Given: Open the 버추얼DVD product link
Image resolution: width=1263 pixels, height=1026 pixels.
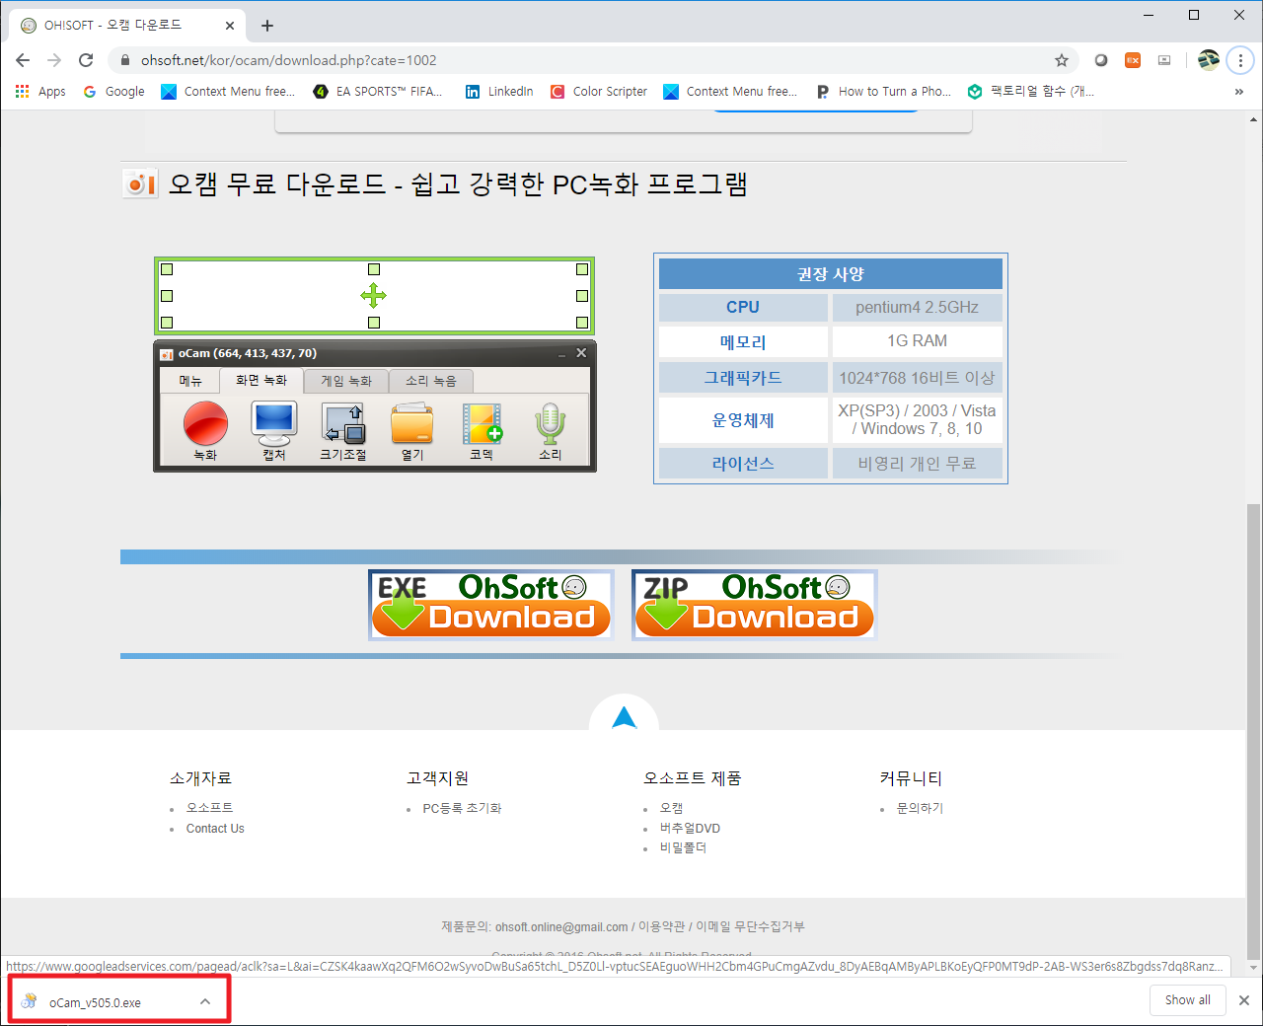Looking at the screenshot, I should [x=690, y=828].
